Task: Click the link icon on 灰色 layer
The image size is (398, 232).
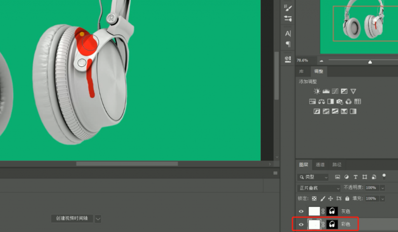Action: (x=323, y=211)
